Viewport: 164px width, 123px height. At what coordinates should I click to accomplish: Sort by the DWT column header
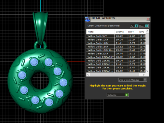(132, 32)
